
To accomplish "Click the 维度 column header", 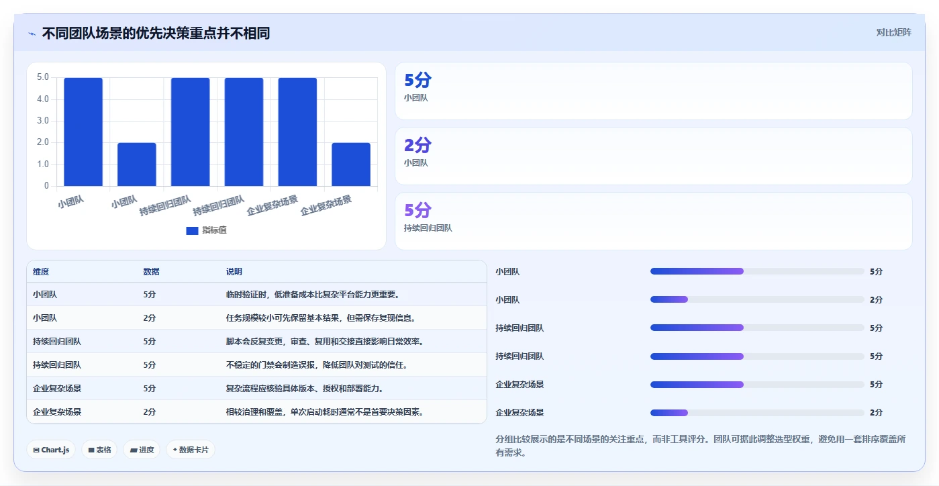I will 41,272.
